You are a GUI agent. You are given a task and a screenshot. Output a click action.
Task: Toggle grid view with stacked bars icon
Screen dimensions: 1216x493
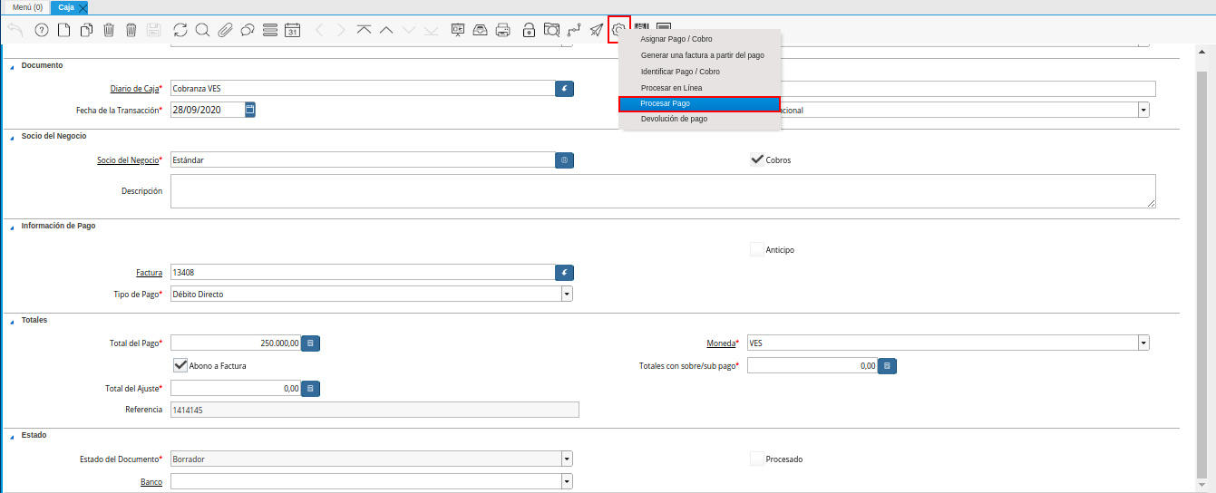tap(269, 30)
